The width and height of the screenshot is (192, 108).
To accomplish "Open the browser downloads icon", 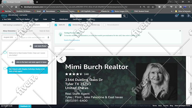I will 176,7.
